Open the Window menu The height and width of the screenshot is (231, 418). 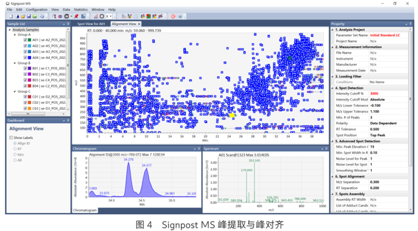pos(98,10)
